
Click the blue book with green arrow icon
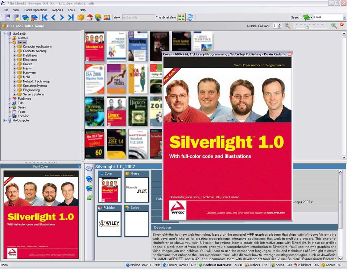(x=89, y=188)
